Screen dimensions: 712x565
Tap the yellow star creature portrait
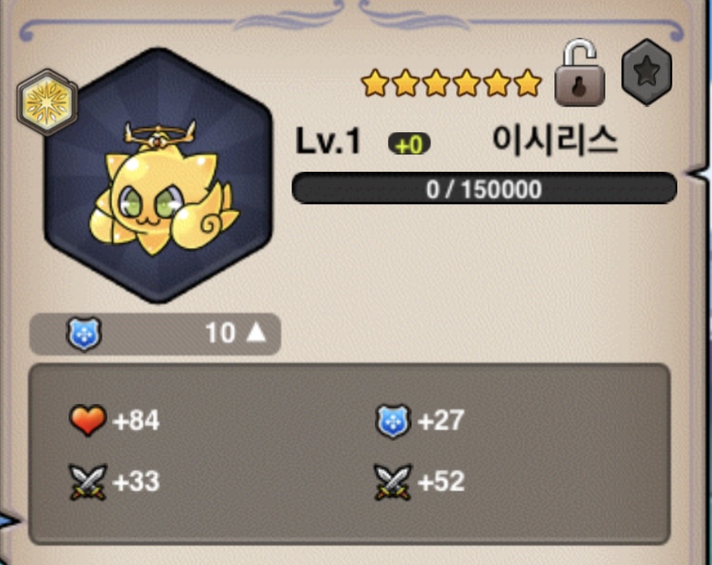159,175
